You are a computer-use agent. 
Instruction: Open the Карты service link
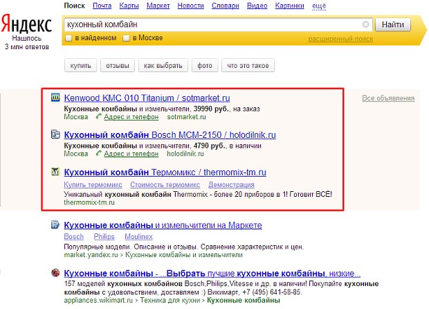pyautogui.click(x=129, y=6)
